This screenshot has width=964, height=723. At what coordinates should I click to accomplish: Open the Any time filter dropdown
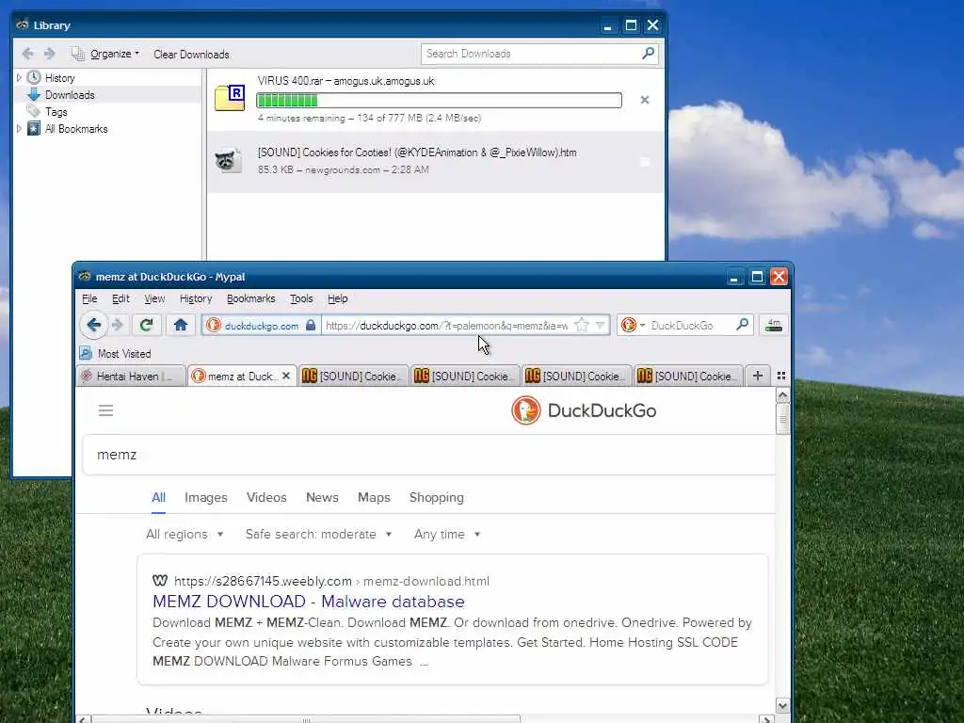click(x=447, y=535)
